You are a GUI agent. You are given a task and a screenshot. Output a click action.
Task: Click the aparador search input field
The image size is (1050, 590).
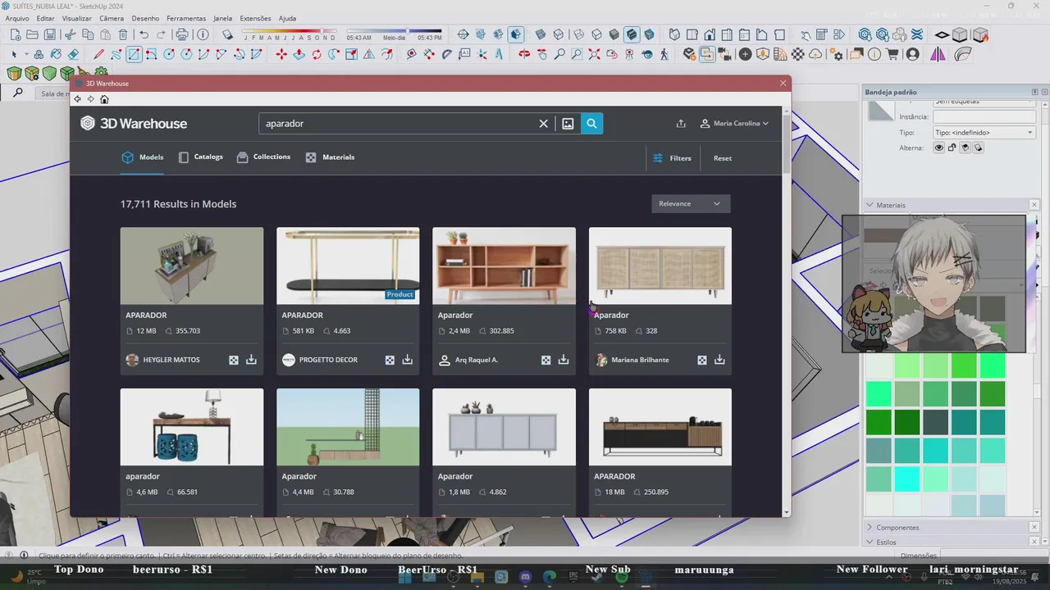[x=398, y=124]
